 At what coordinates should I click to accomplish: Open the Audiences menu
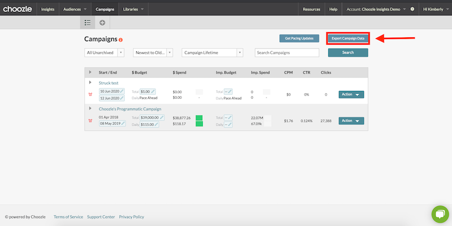click(75, 9)
